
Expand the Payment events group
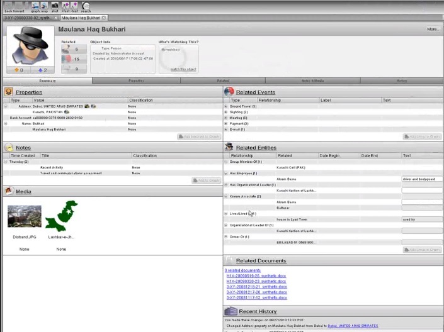tap(226, 124)
